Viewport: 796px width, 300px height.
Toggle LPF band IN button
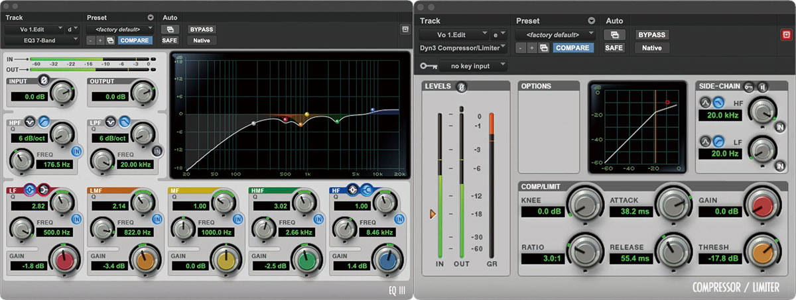157,152
